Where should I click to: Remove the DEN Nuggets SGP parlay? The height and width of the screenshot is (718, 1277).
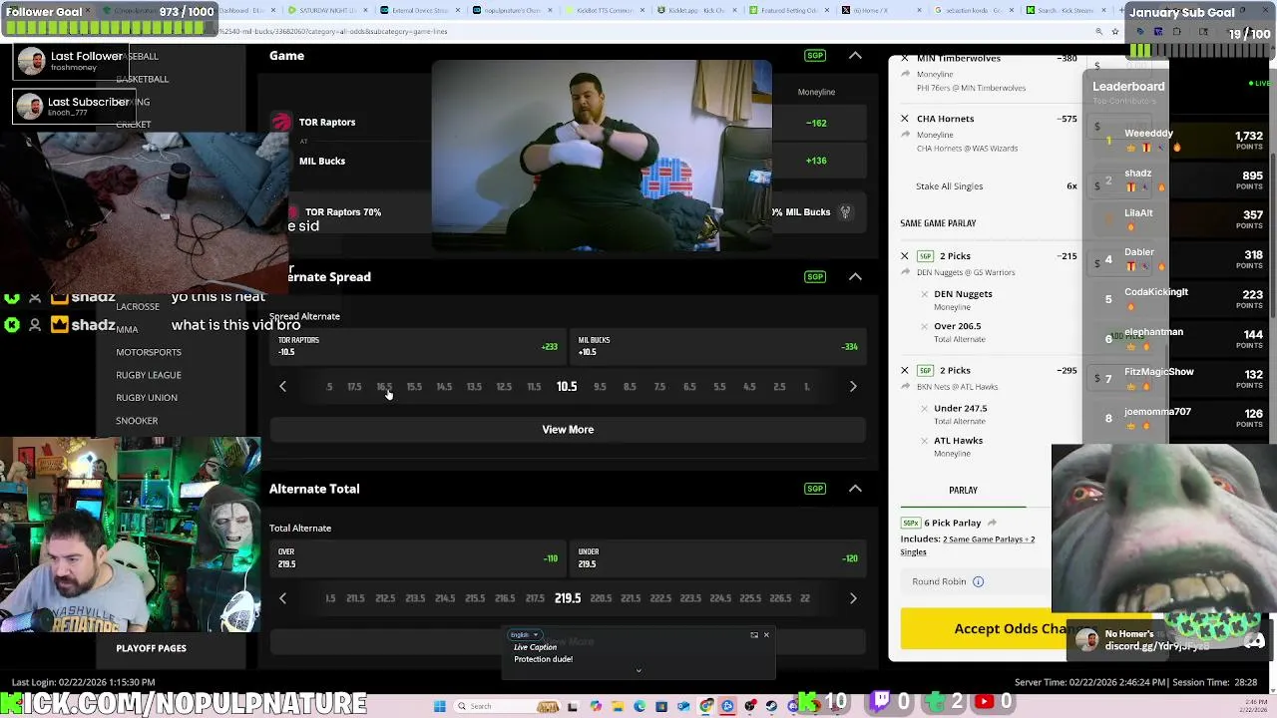[905, 256]
